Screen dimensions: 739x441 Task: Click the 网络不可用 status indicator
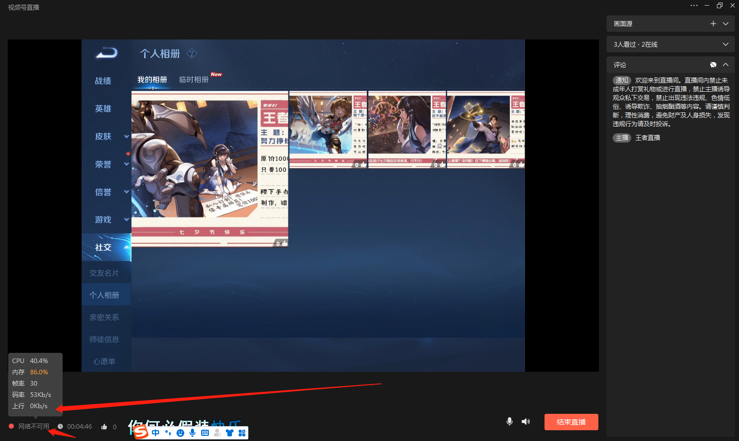(34, 426)
